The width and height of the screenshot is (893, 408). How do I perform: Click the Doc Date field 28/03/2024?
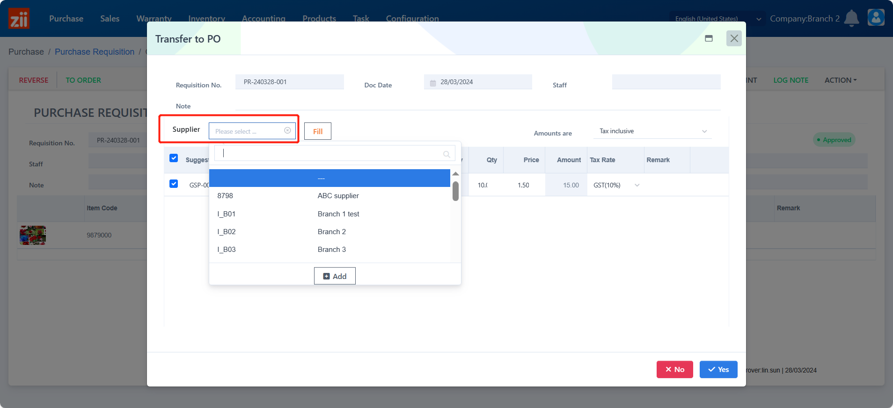478,82
